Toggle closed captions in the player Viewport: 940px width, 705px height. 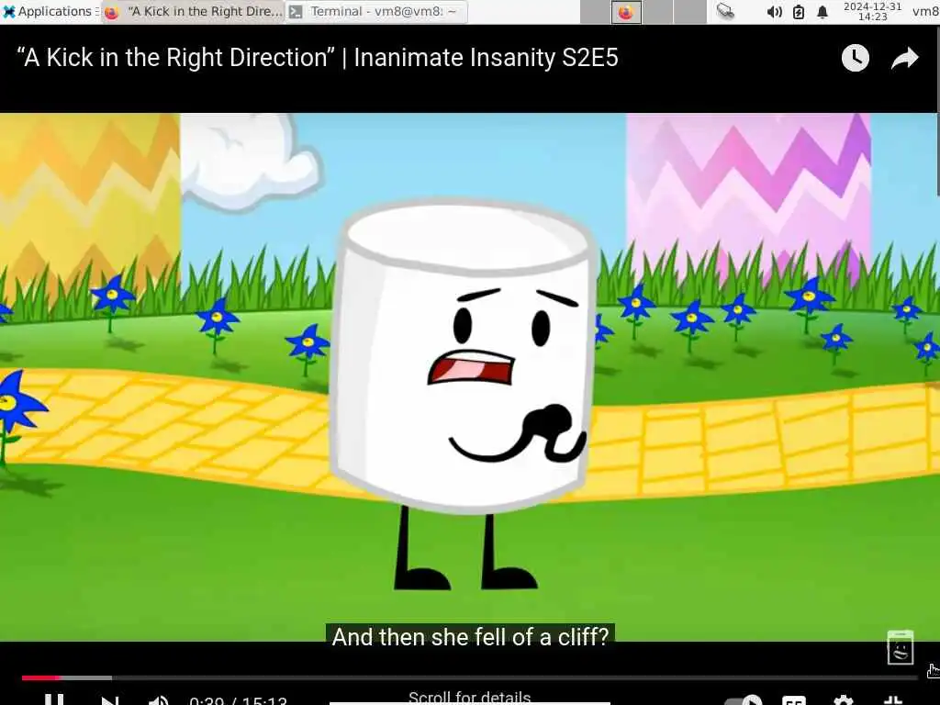tap(794, 700)
